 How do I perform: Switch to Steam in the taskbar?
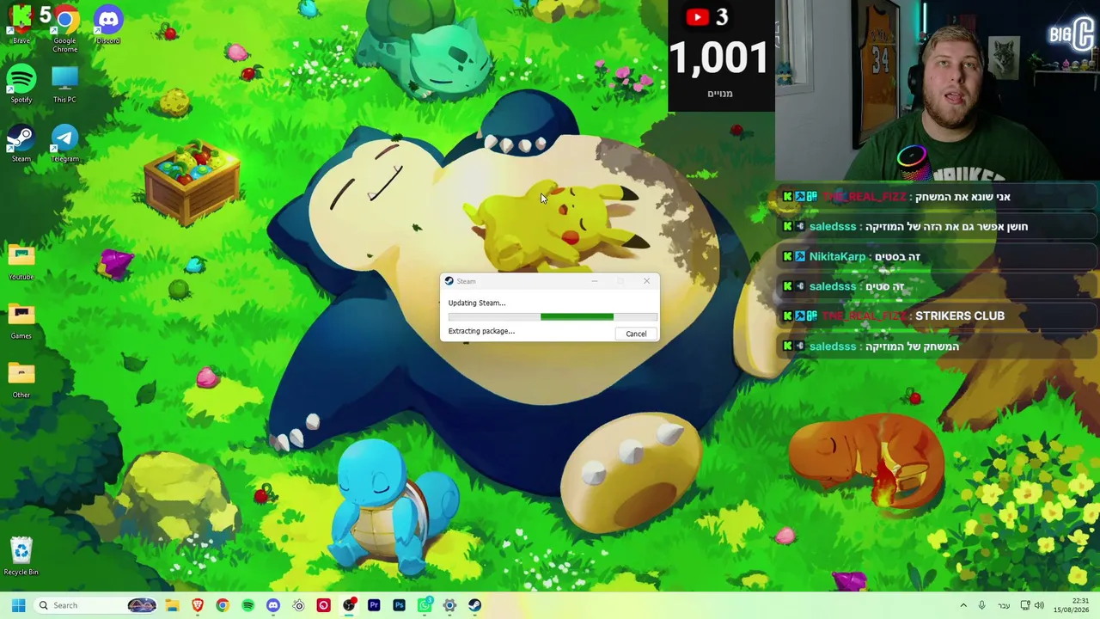click(474, 605)
